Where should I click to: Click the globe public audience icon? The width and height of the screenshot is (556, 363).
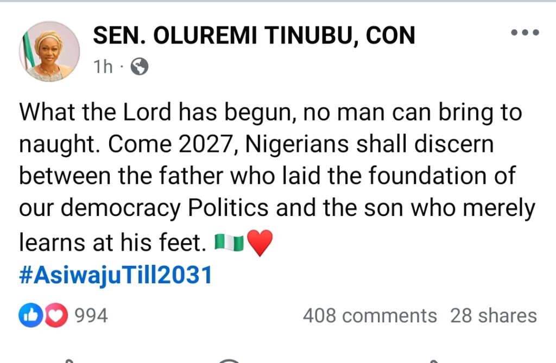[x=140, y=67]
